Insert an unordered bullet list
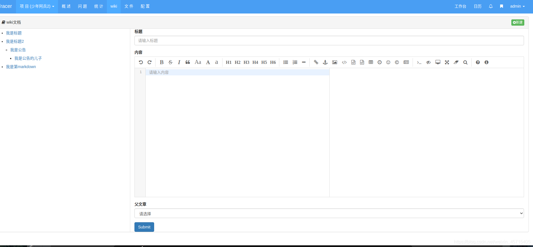 (286, 62)
